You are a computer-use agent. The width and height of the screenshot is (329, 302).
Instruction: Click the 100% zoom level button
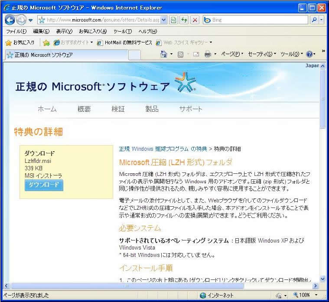(302, 295)
